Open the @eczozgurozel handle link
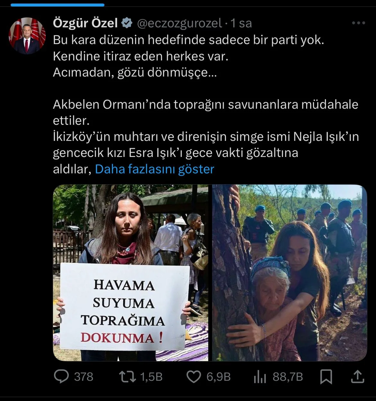This screenshot has height=401, width=376. (x=180, y=23)
